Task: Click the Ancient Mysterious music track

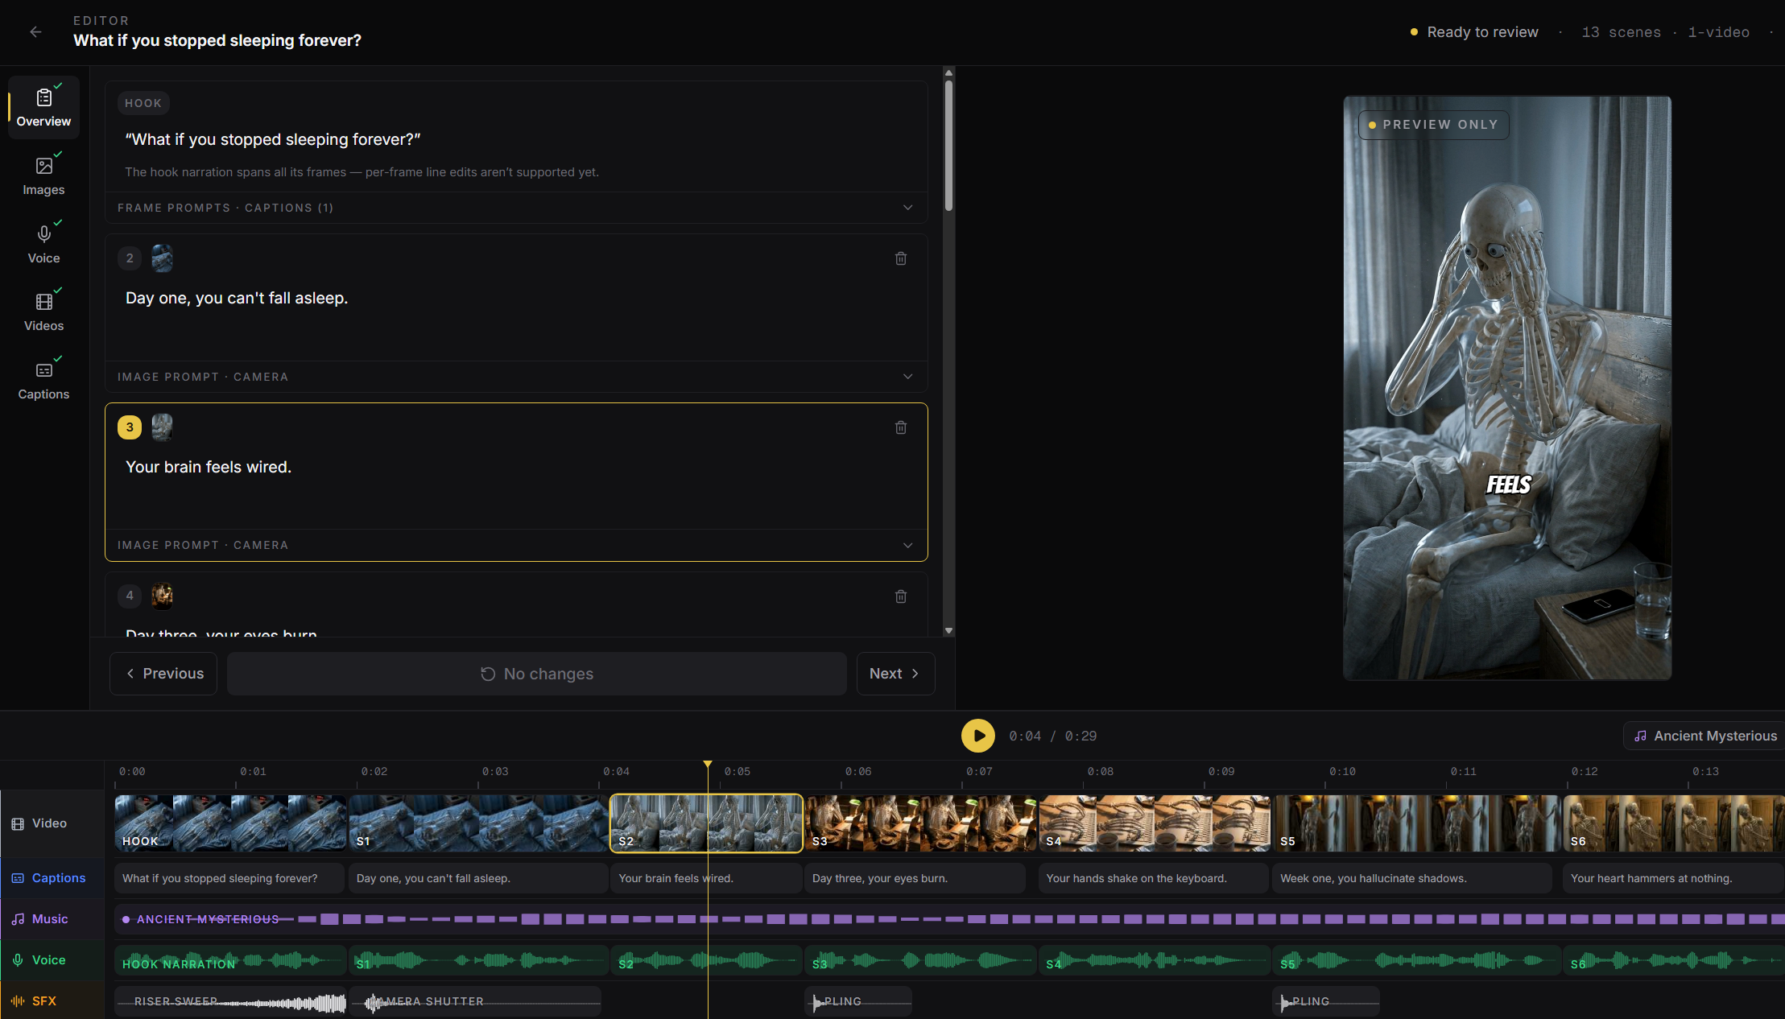Action: (x=950, y=919)
